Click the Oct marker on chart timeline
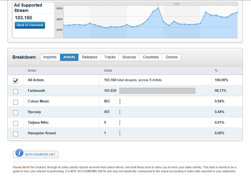Viewport: 251px width, 177px height. (x=177, y=4)
